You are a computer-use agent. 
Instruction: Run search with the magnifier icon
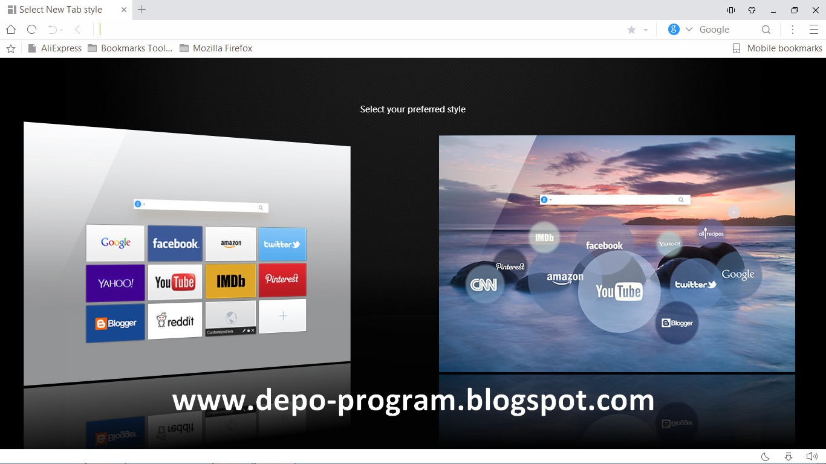766,30
